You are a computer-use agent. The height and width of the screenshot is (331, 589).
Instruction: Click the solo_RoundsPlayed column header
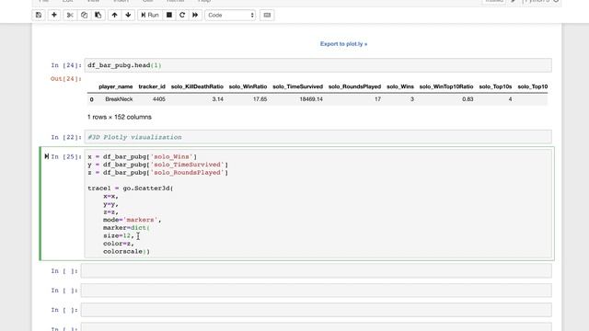[354, 86]
